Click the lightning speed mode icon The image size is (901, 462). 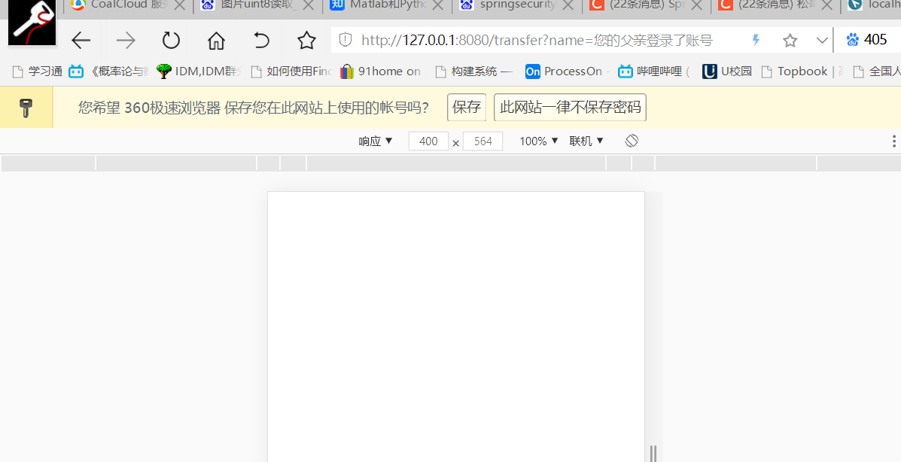point(756,40)
